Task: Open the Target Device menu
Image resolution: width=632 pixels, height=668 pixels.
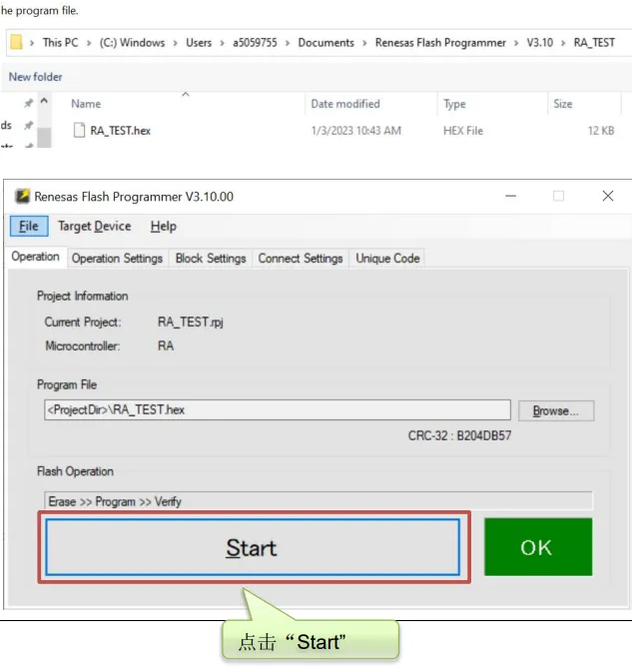Action: coord(95,227)
